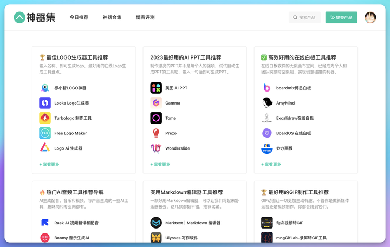The height and width of the screenshot is (247, 390).
Task: Select the Tome text label
Action: click(x=171, y=118)
